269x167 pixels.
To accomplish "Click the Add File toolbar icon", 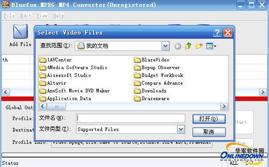I will (20, 31).
